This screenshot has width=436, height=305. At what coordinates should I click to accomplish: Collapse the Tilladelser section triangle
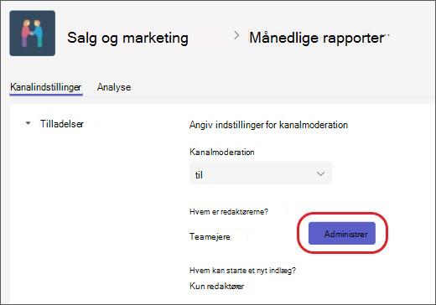[x=28, y=123]
